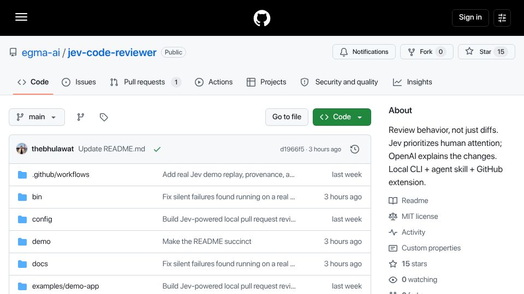Open thebhulawat author link

coord(52,149)
